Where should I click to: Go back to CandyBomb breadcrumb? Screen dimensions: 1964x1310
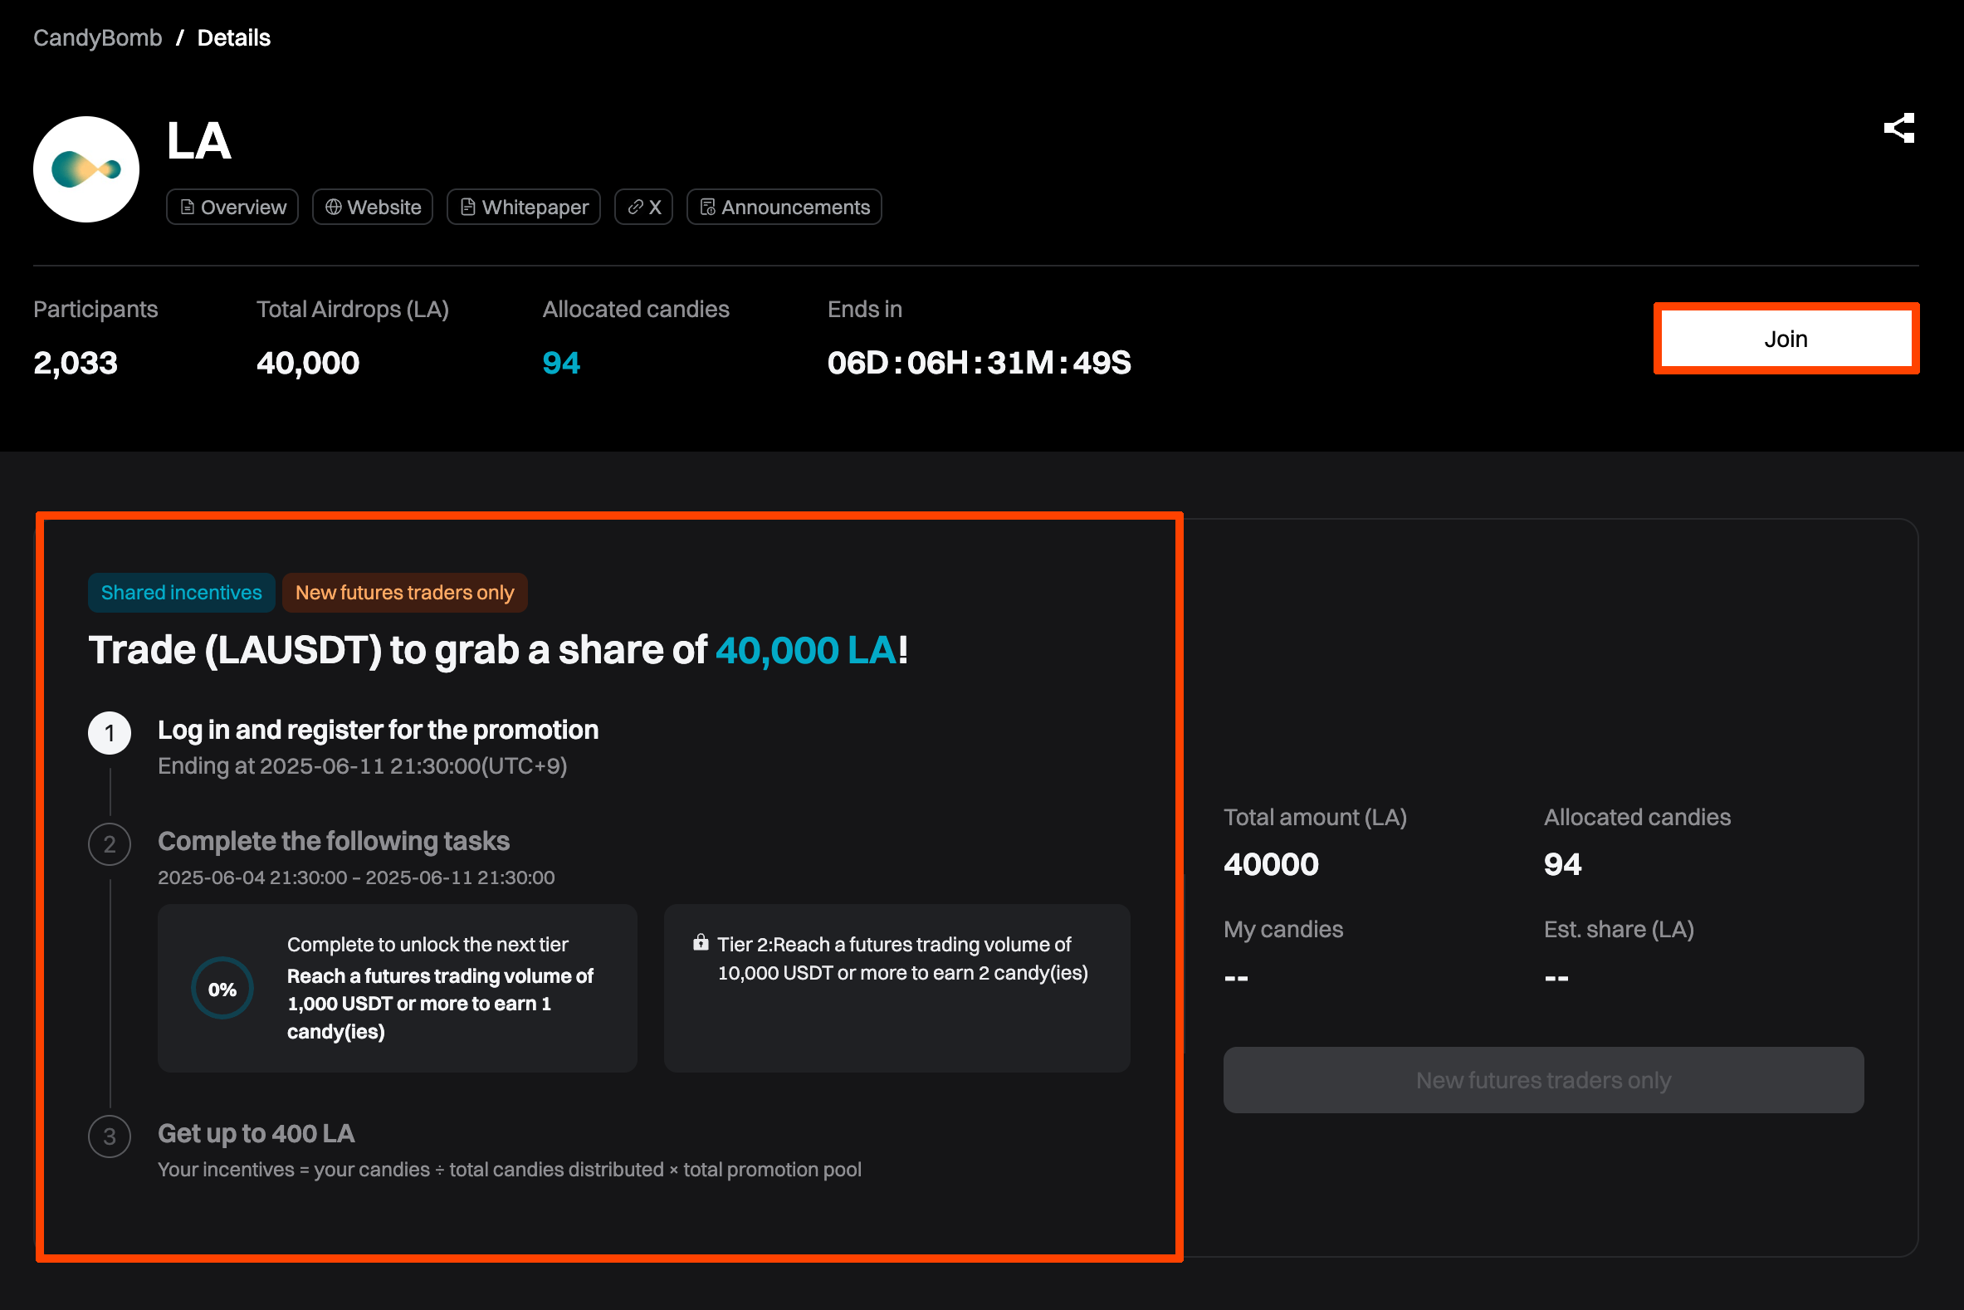[98, 37]
